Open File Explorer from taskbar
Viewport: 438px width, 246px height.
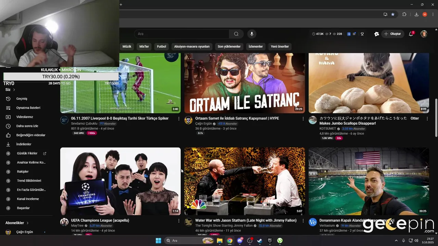click(220, 241)
